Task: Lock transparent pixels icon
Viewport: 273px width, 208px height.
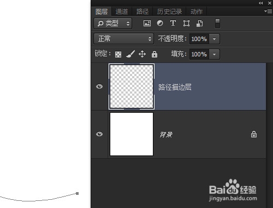Action: point(118,54)
